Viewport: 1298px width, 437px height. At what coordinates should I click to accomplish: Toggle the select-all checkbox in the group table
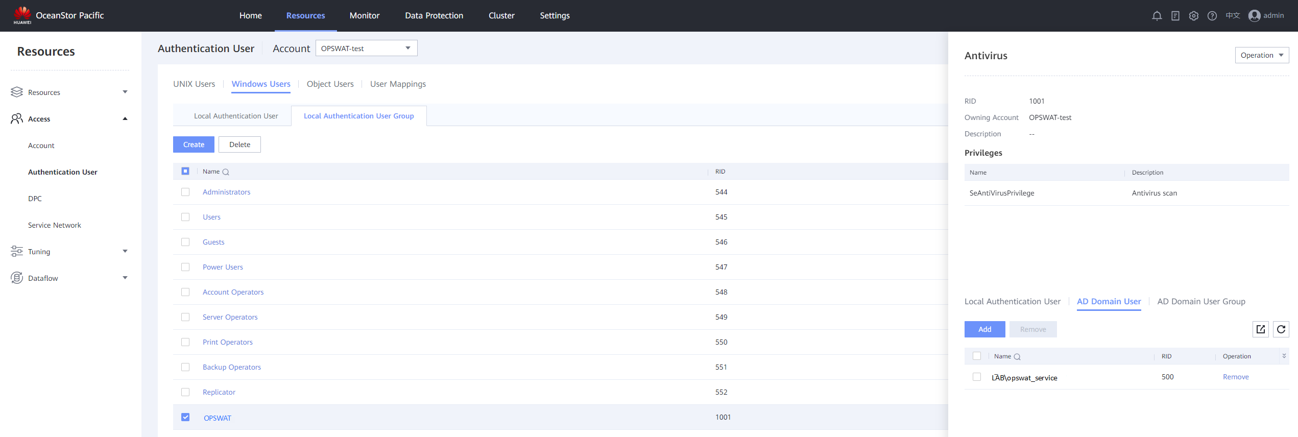(185, 171)
